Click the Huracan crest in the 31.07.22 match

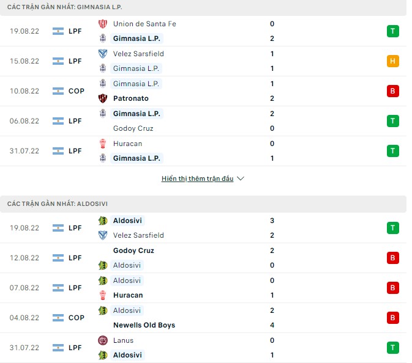click(103, 144)
